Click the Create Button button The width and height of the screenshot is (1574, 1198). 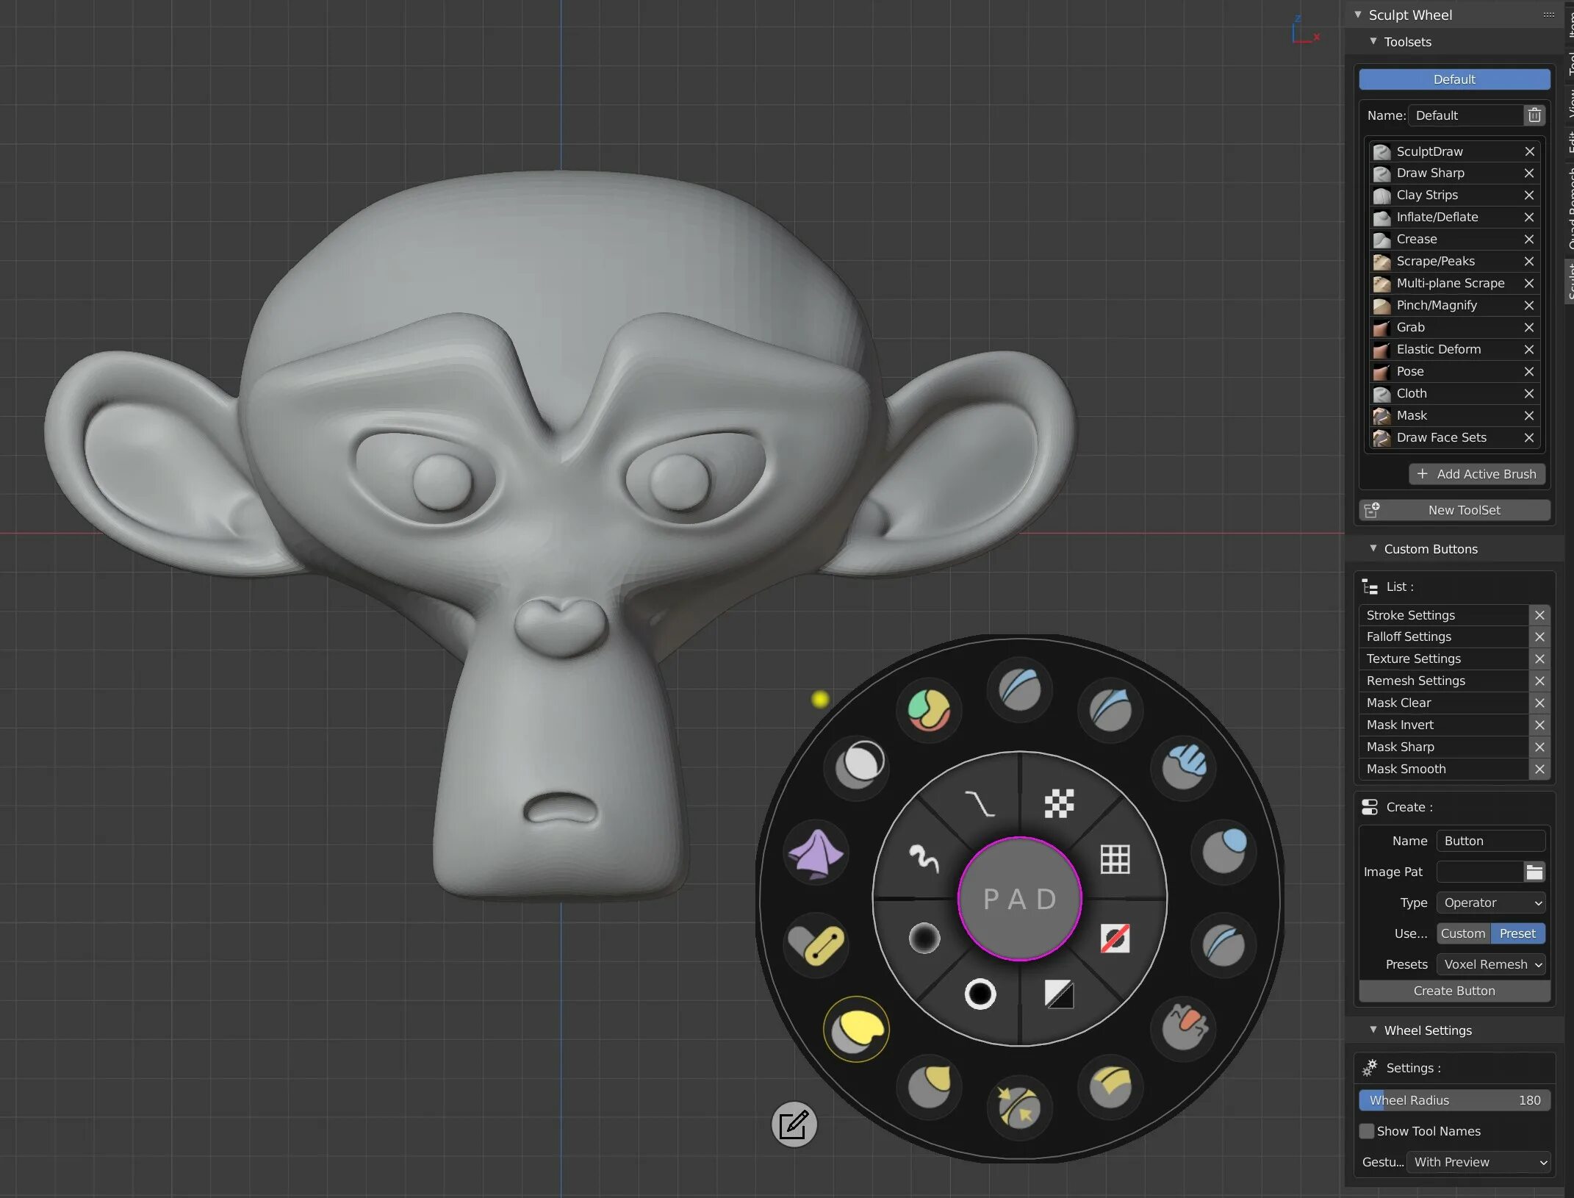(x=1454, y=991)
